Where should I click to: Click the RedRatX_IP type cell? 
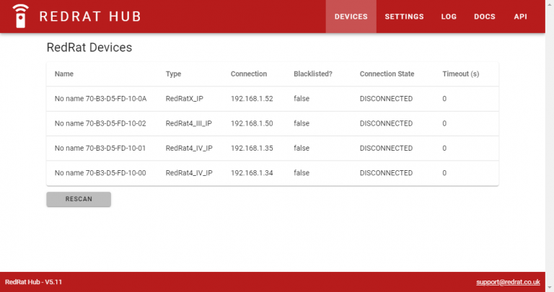click(x=185, y=99)
